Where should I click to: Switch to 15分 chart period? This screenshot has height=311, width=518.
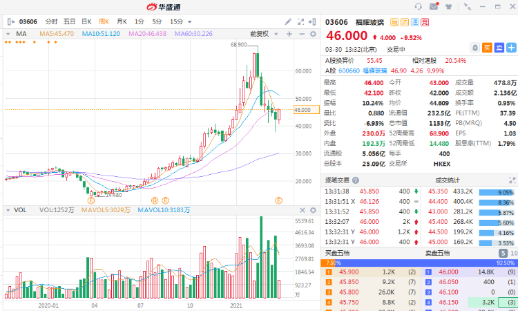point(176,22)
